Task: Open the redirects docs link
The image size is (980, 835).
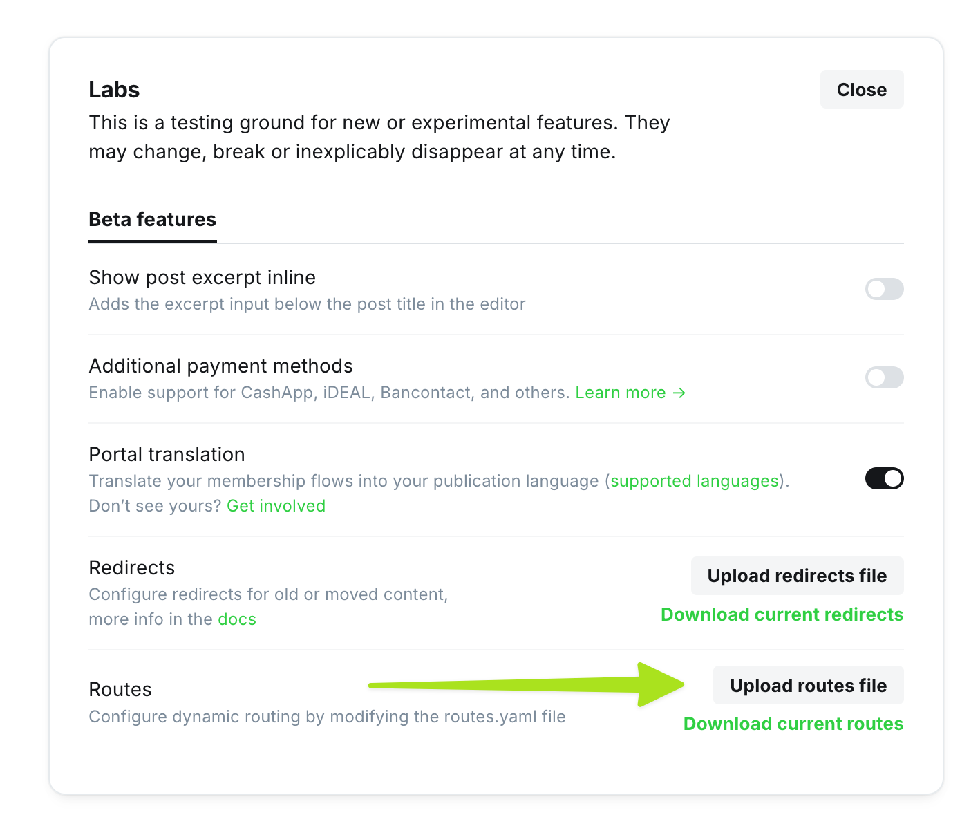Action: (x=237, y=619)
